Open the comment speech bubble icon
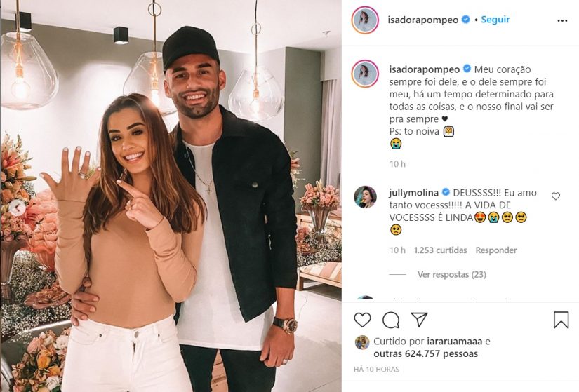This screenshot has height=392, width=579. click(x=391, y=320)
